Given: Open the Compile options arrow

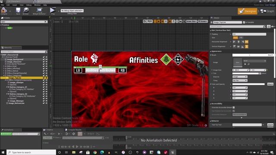Looking at the screenshot, I should [x=10, y=11].
